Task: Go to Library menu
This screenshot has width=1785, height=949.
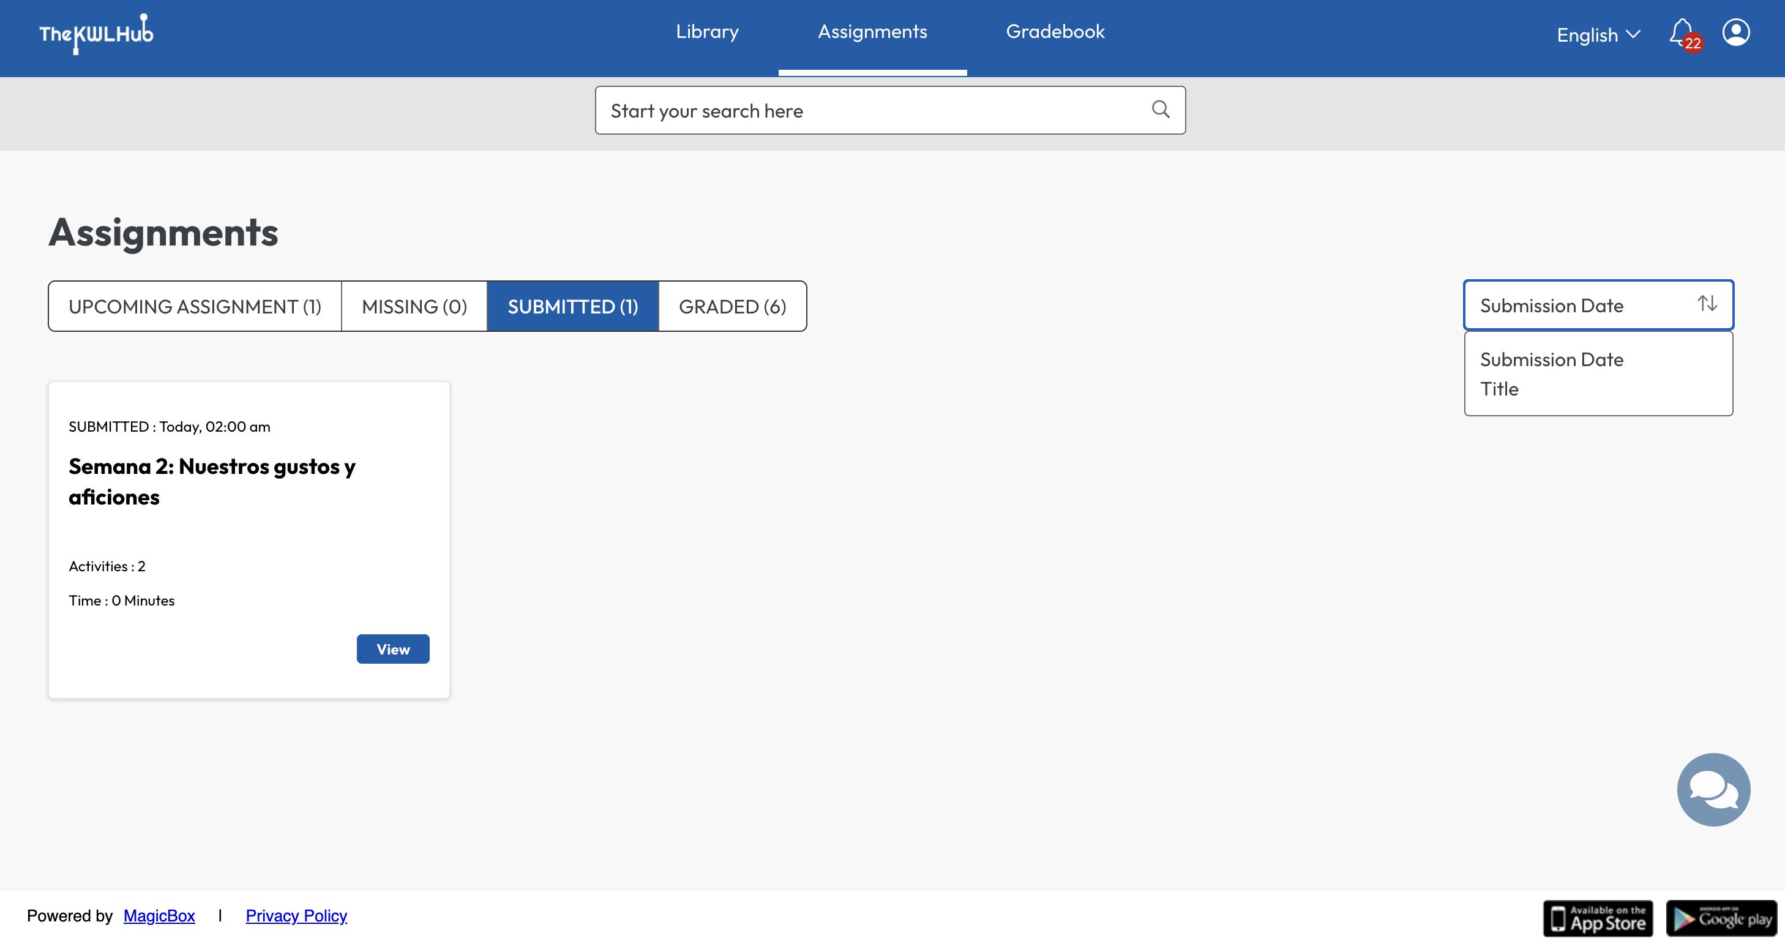Action: (707, 32)
